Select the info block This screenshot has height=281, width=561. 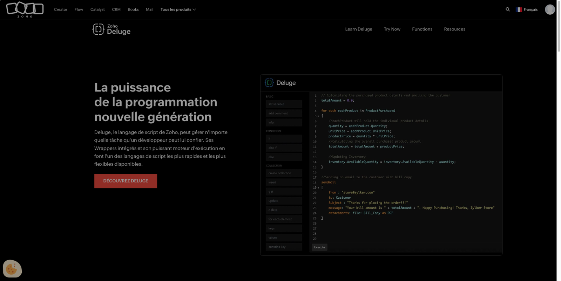(x=284, y=122)
